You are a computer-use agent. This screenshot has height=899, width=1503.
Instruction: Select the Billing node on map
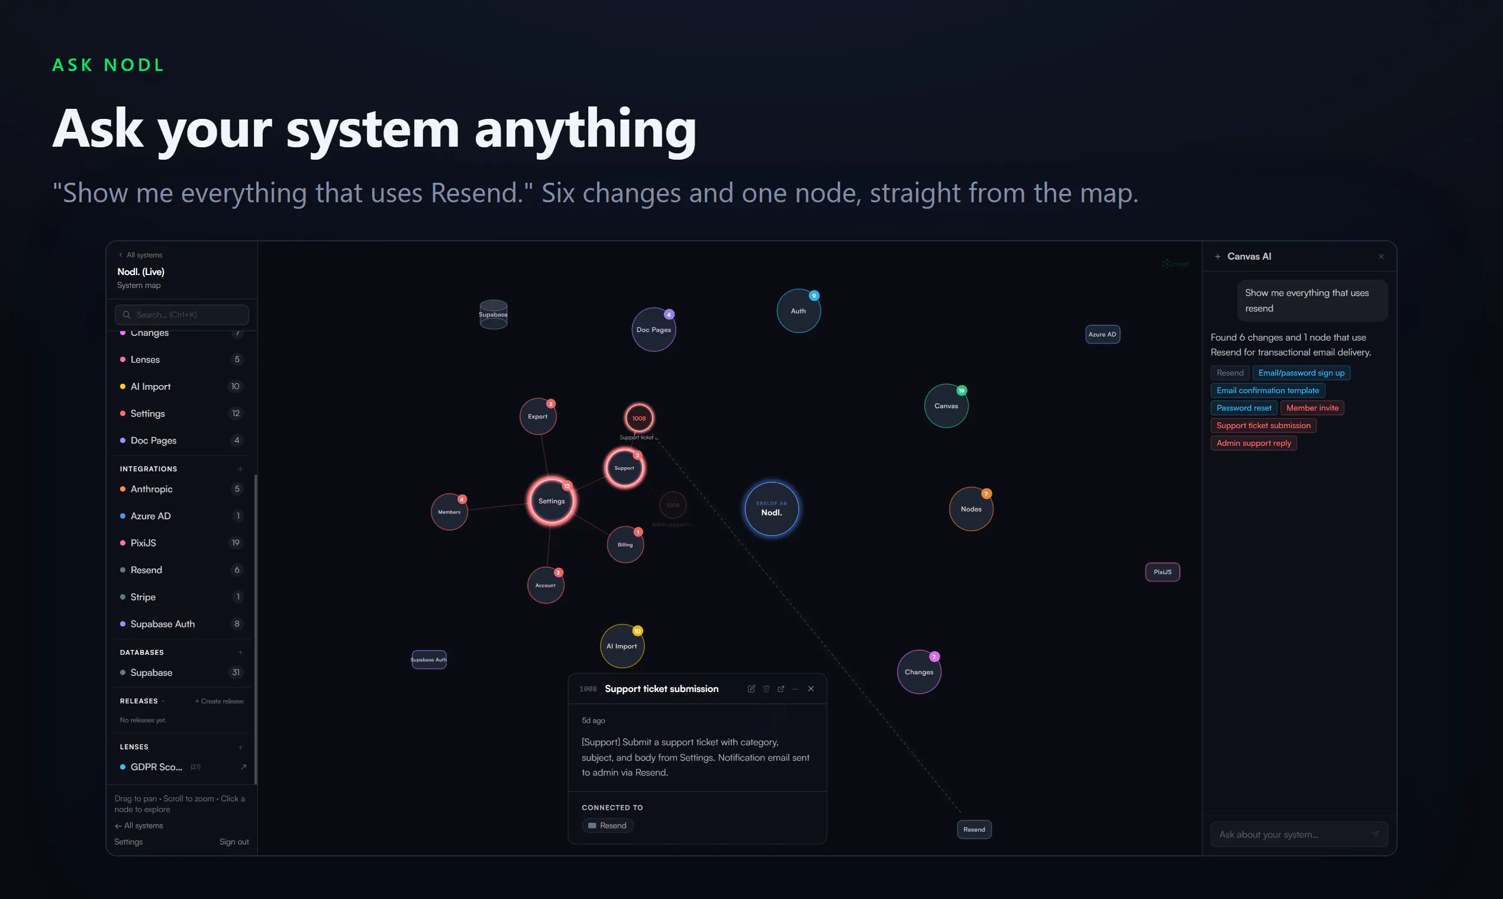625,545
